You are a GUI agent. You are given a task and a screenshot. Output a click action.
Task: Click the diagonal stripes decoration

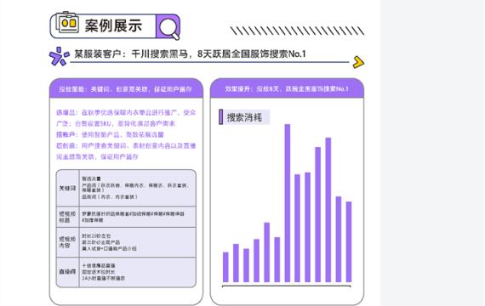coord(297,31)
